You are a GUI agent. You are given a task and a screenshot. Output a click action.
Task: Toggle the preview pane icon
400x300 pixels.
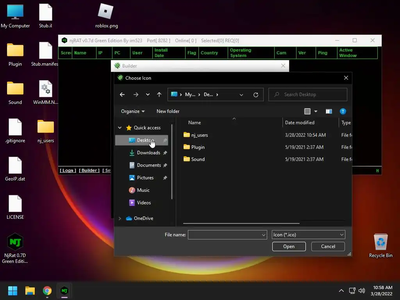[329, 111]
